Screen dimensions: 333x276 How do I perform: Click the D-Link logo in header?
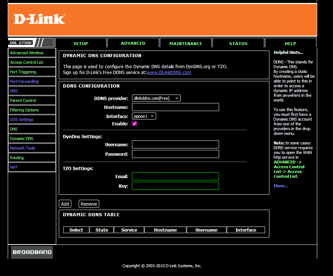point(39,19)
